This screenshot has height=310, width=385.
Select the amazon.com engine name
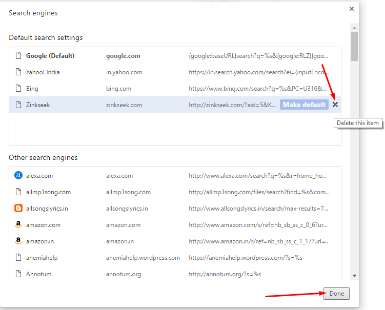tap(43, 225)
